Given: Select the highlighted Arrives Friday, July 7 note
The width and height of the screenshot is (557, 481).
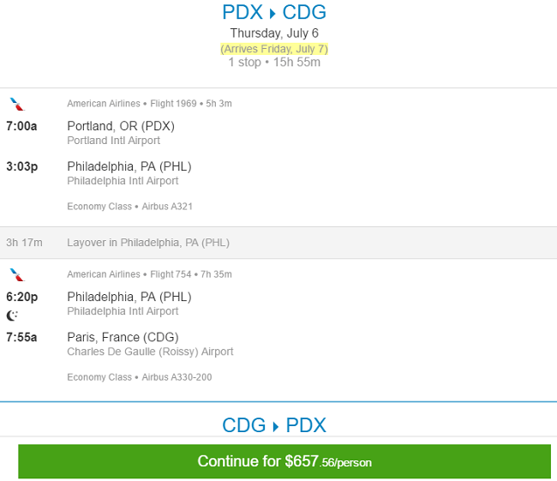Looking at the screenshot, I should click(x=274, y=49).
